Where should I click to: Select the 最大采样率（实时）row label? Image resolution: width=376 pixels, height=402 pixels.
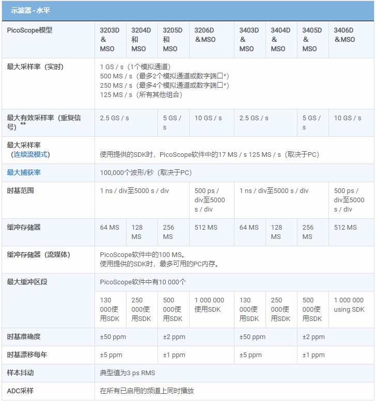tap(35, 67)
